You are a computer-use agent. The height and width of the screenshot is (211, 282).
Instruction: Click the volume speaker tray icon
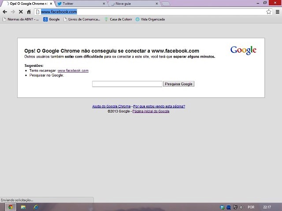click(x=242, y=207)
